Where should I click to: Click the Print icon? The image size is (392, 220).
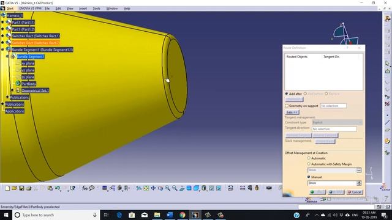coord(29,188)
